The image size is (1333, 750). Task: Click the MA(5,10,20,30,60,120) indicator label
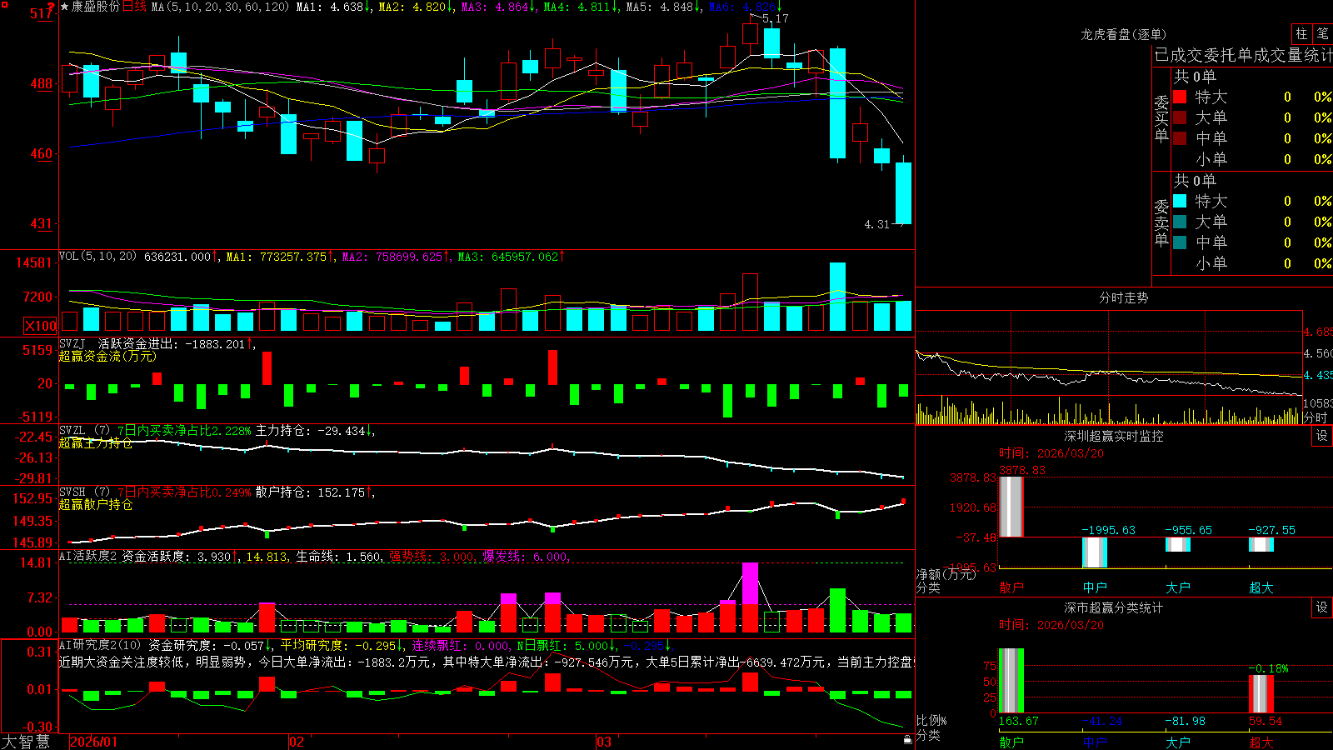click(220, 7)
